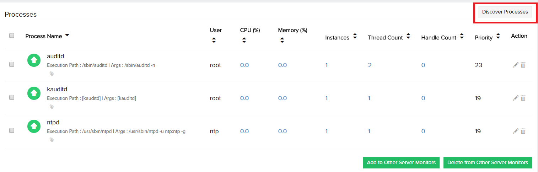This screenshot has height=172, width=538.
Task: Sort processes by Thread Count arrows
Action: [x=408, y=36]
